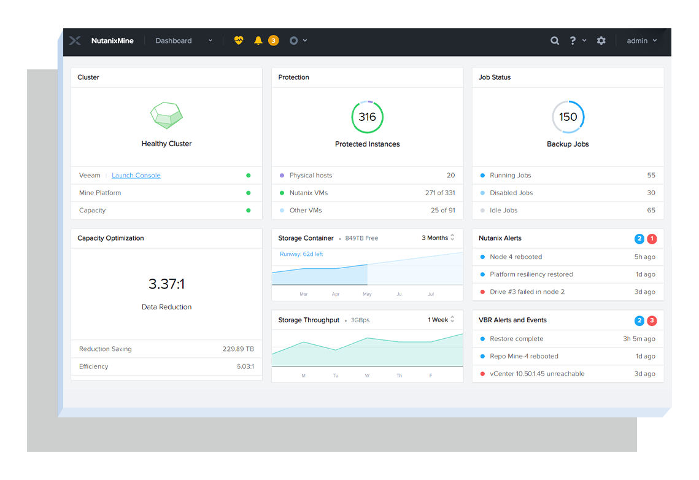Open the search magnifier icon
Screen dimensions: 699x480
click(x=555, y=41)
